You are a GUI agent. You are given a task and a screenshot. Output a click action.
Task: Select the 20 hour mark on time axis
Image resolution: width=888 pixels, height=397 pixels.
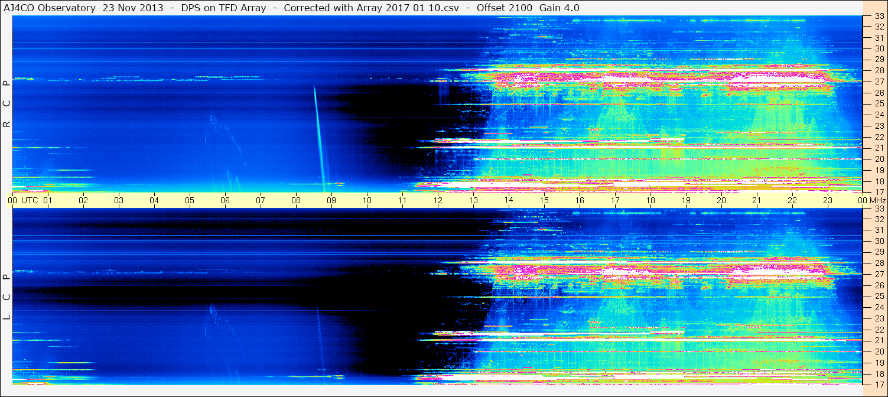[721, 200]
